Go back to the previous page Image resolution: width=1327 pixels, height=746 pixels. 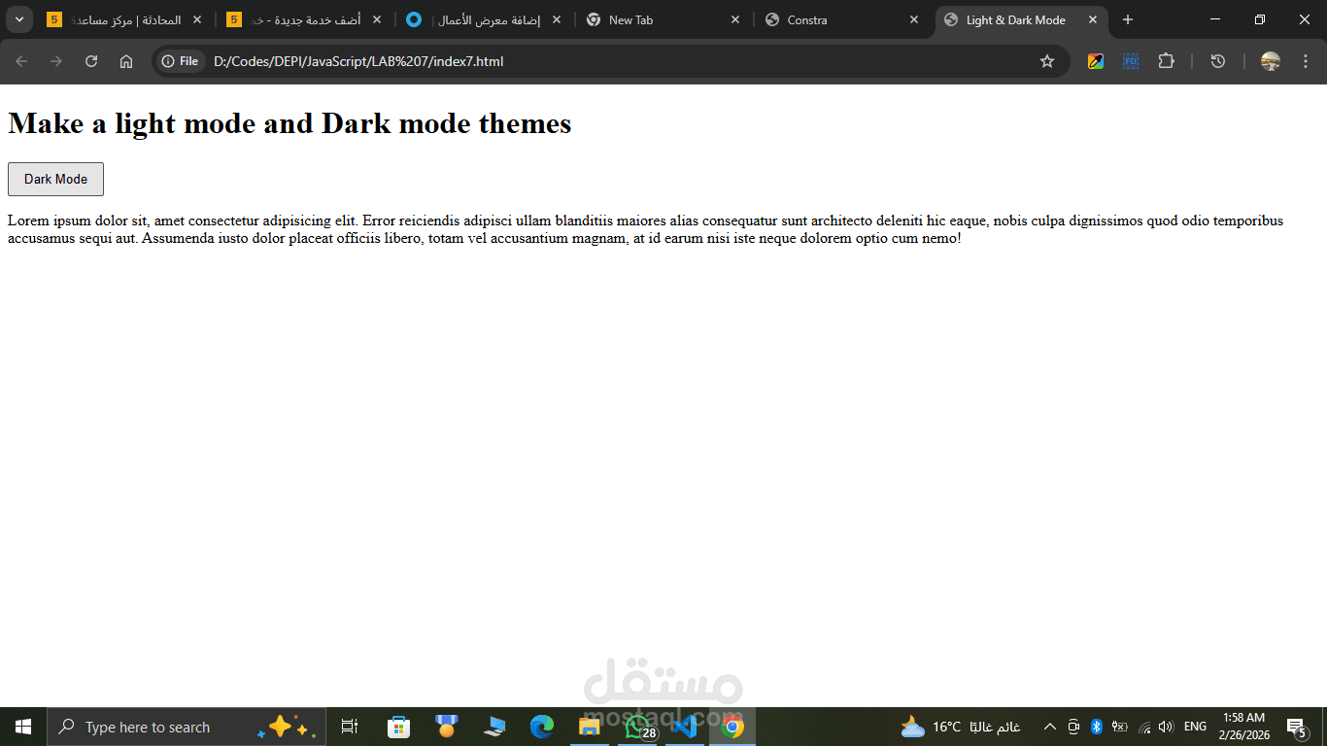tap(20, 60)
